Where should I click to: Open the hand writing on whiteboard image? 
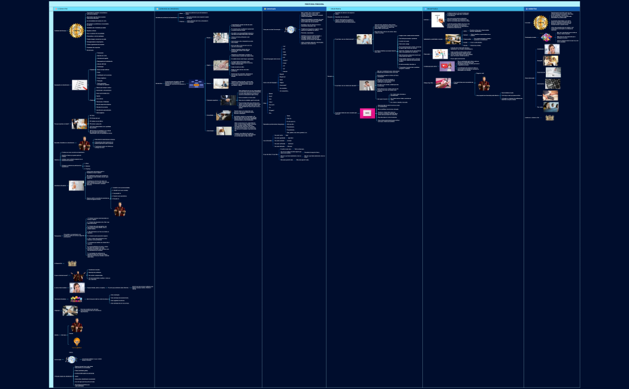438,20
